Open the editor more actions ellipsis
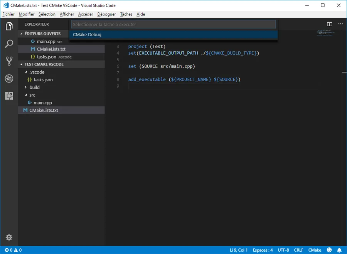The height and width of the screenshot is (254, 347). pyautogui.click(x=340, y=24)
